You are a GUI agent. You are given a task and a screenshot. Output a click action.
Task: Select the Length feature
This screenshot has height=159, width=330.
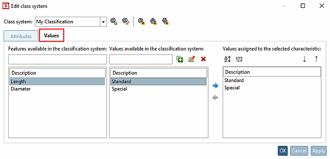pyautogui.click(x=57, y=82)
